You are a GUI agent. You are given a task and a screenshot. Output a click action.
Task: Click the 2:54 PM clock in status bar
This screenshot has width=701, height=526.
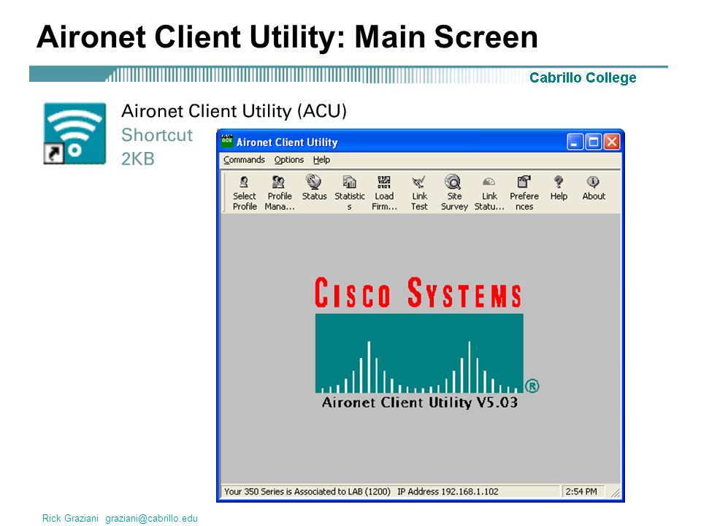click(581, 492)
